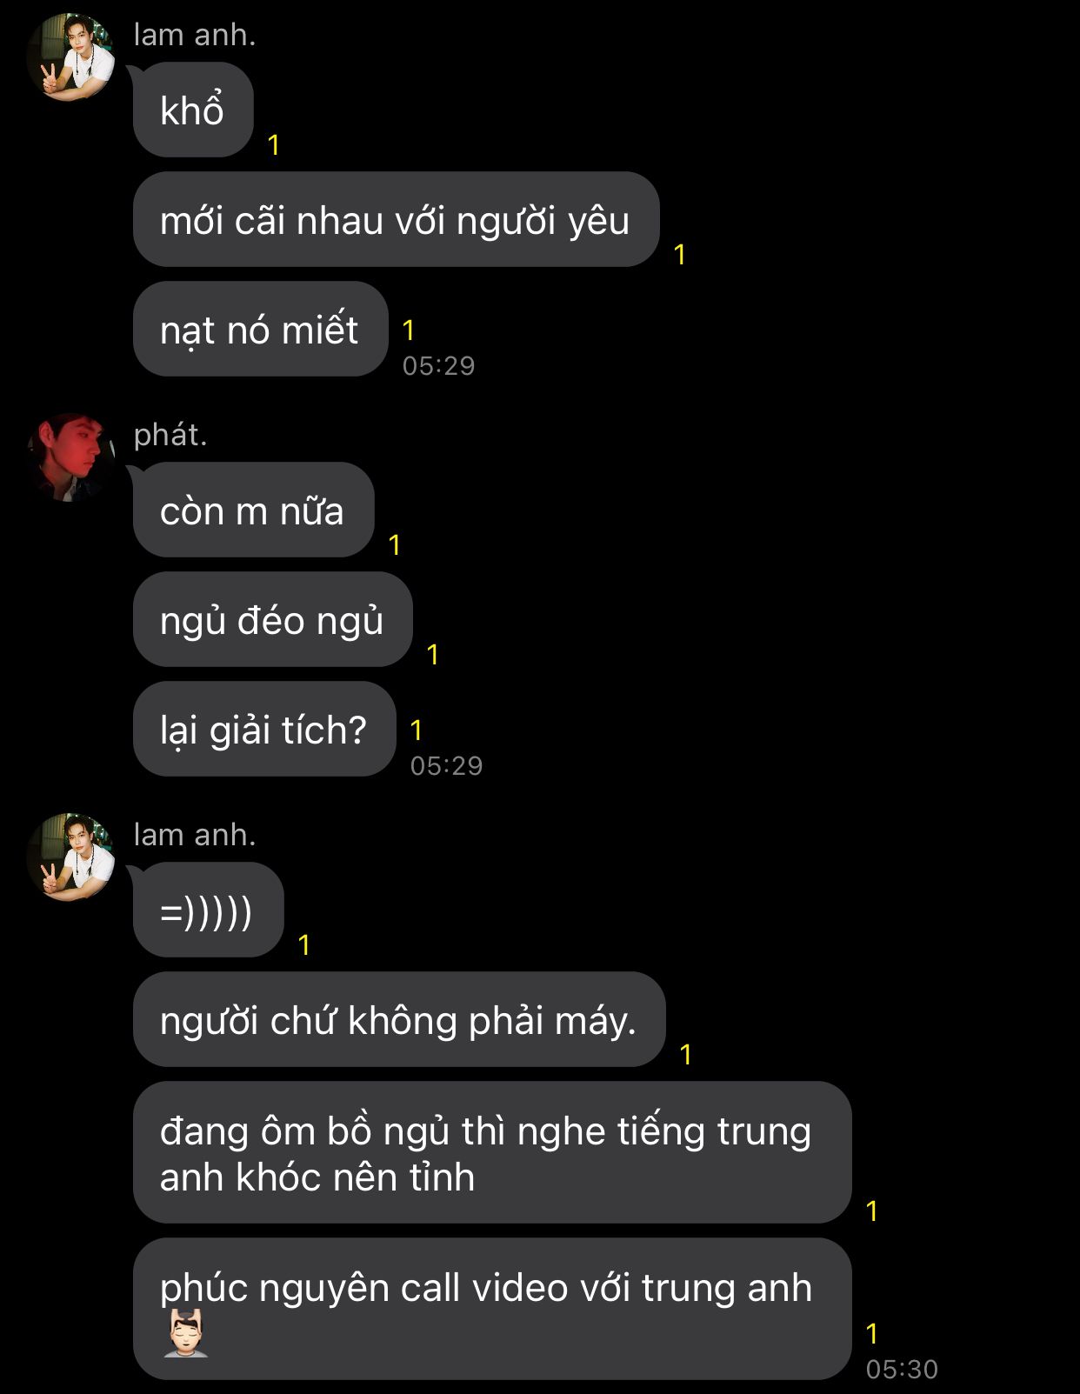Image resolution: width=1080 pixels, height=1394 pixels.
Task: Open lam anh's avatar beside the '=)))))' message
Action: coord(70,857)
